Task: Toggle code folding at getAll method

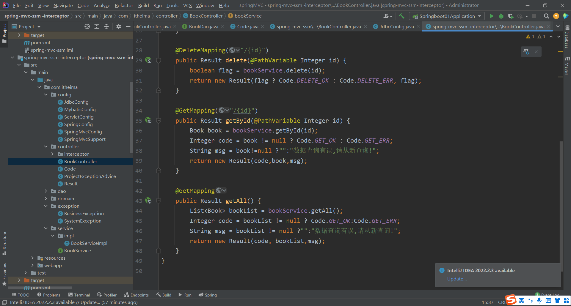Action: pos(159,201)
